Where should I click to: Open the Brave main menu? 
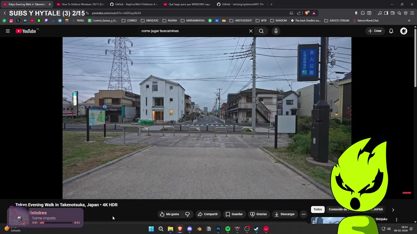[412, 13]
